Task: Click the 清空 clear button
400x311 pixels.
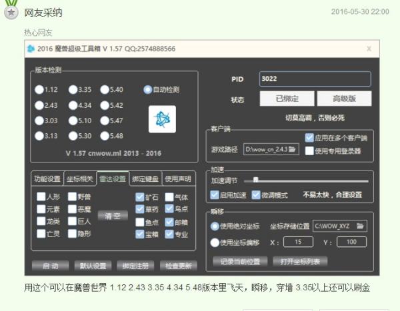Action: click(113, 216)
